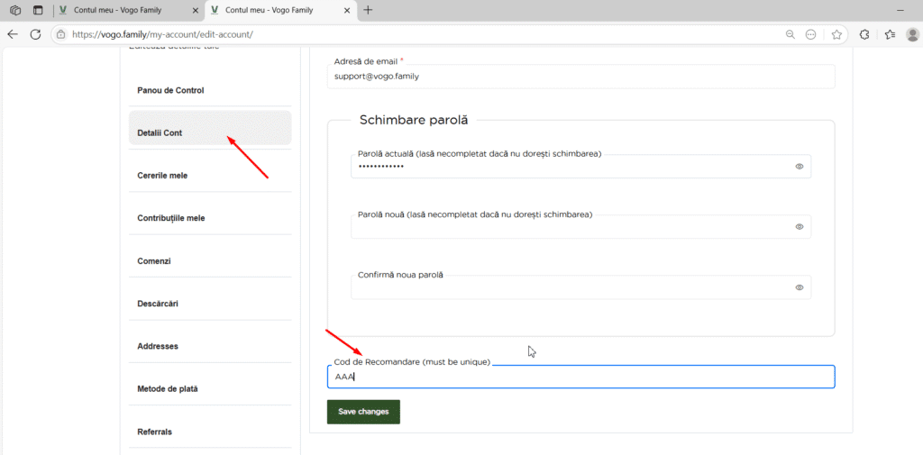923x455 pixels.
Task: Toggle visibility of the new password field
Action: click(799, 227)
